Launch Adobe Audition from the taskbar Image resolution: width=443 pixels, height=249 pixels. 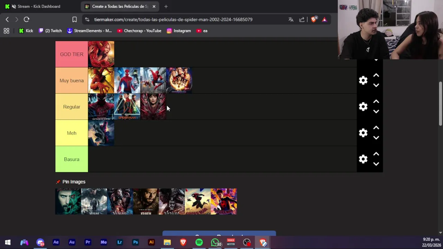(x=72, y=242)
